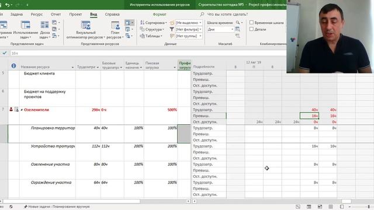Select the Устройство тротуара assignment row
374x210 pixels.
click(x=53, y=146)
